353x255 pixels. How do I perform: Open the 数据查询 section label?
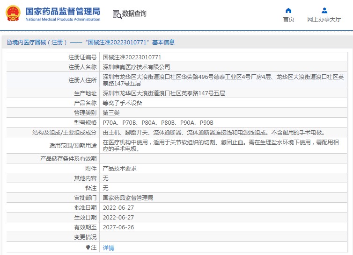(134, 14)
